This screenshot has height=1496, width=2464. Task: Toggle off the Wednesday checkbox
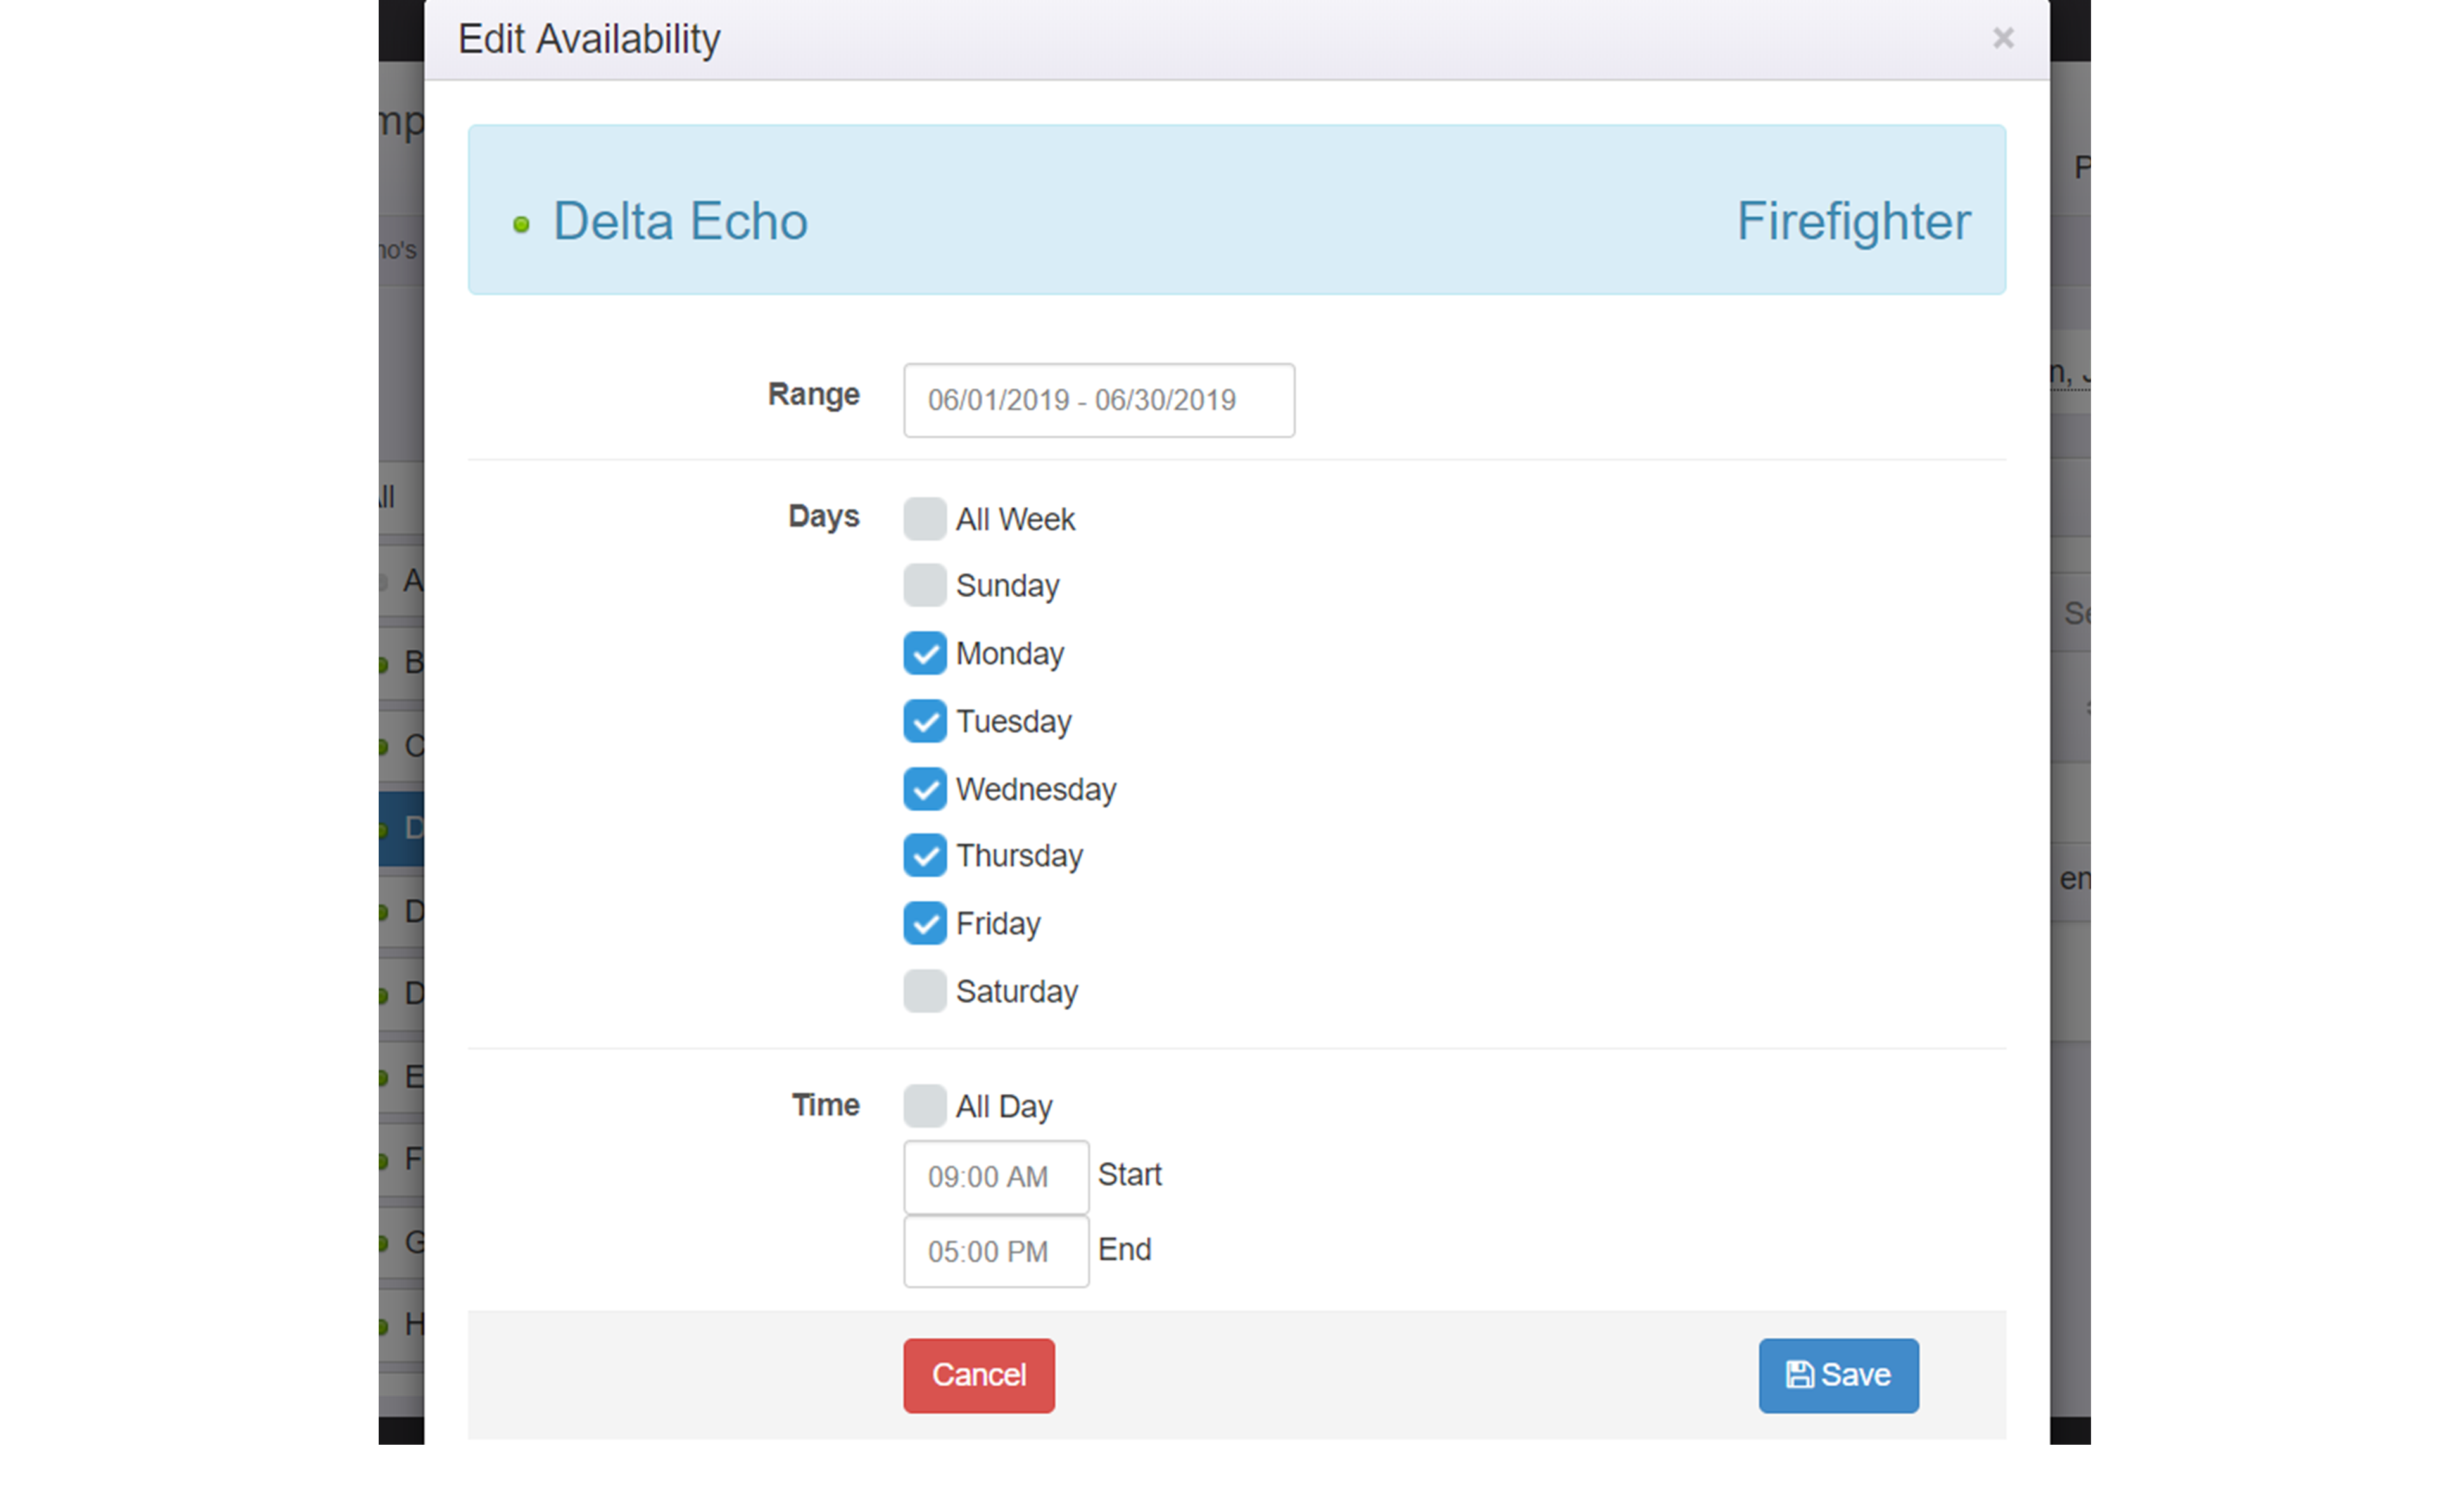(924, 789)
